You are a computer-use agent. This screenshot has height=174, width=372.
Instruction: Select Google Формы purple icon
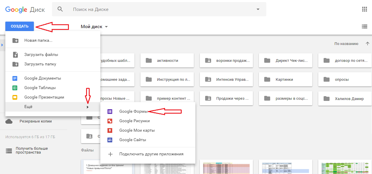pos(110,112)
